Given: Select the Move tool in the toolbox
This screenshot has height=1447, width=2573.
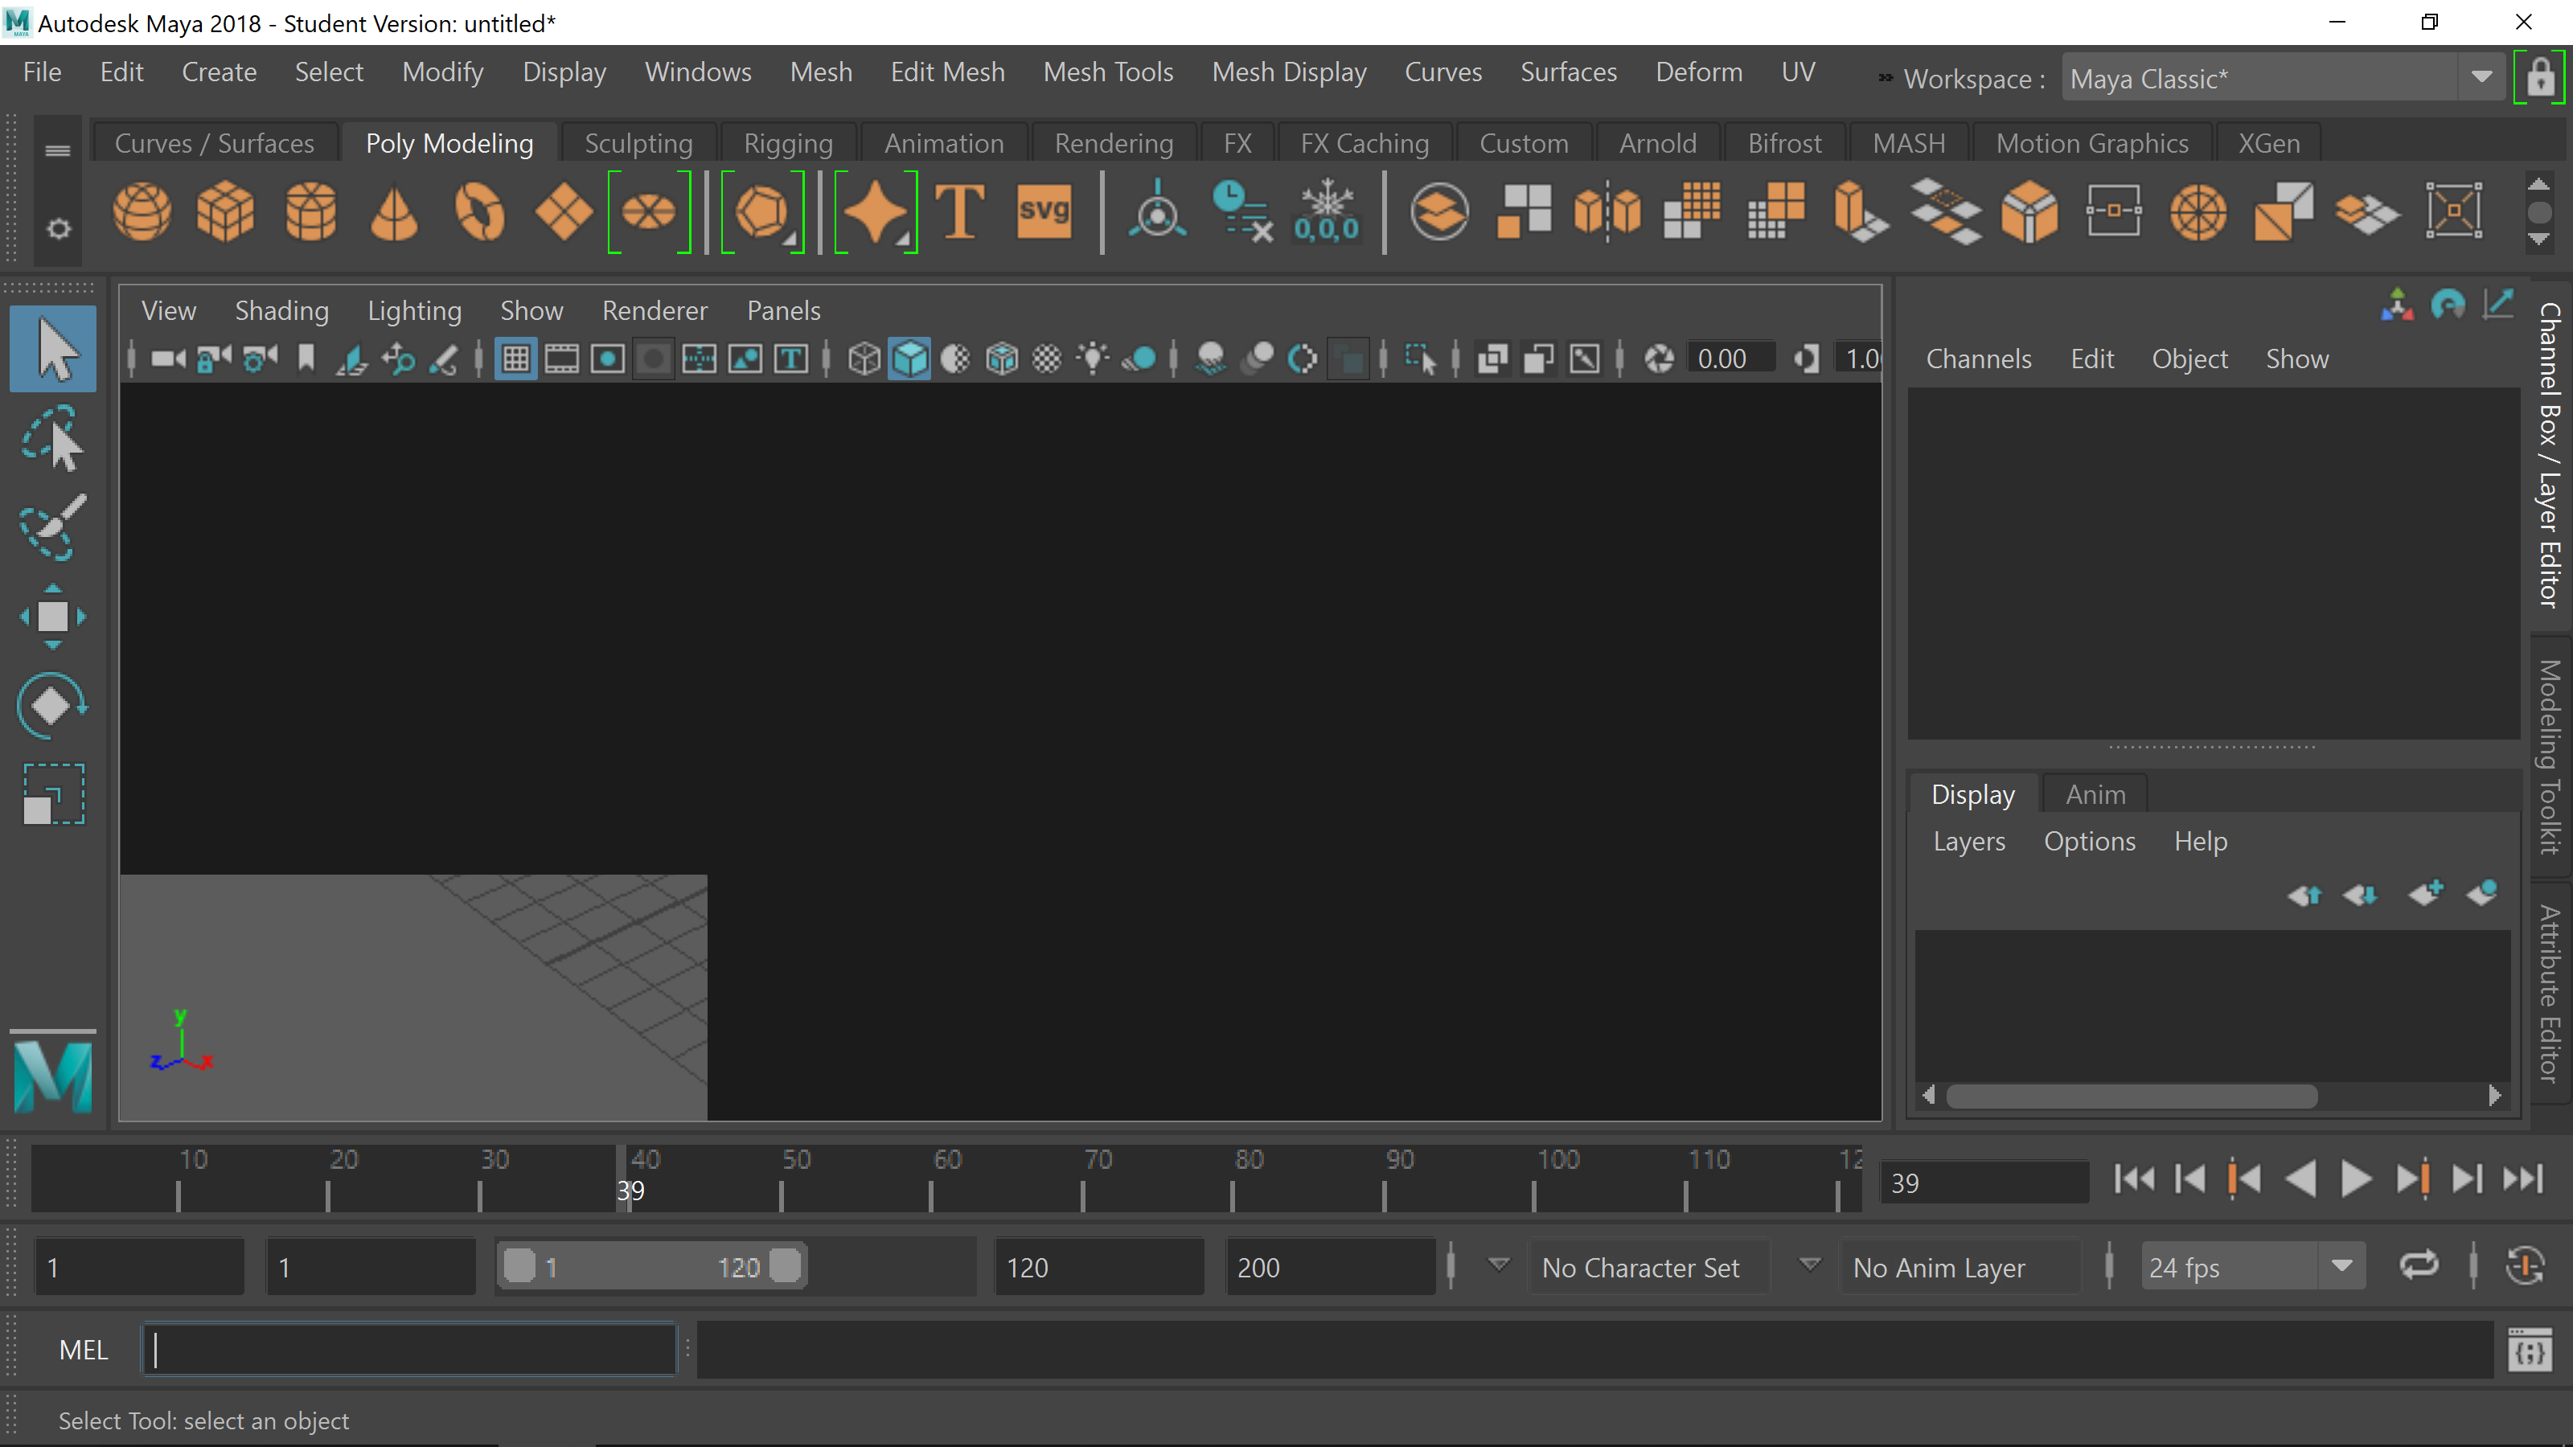Looking at the screenshot, I should pos(52,616).
